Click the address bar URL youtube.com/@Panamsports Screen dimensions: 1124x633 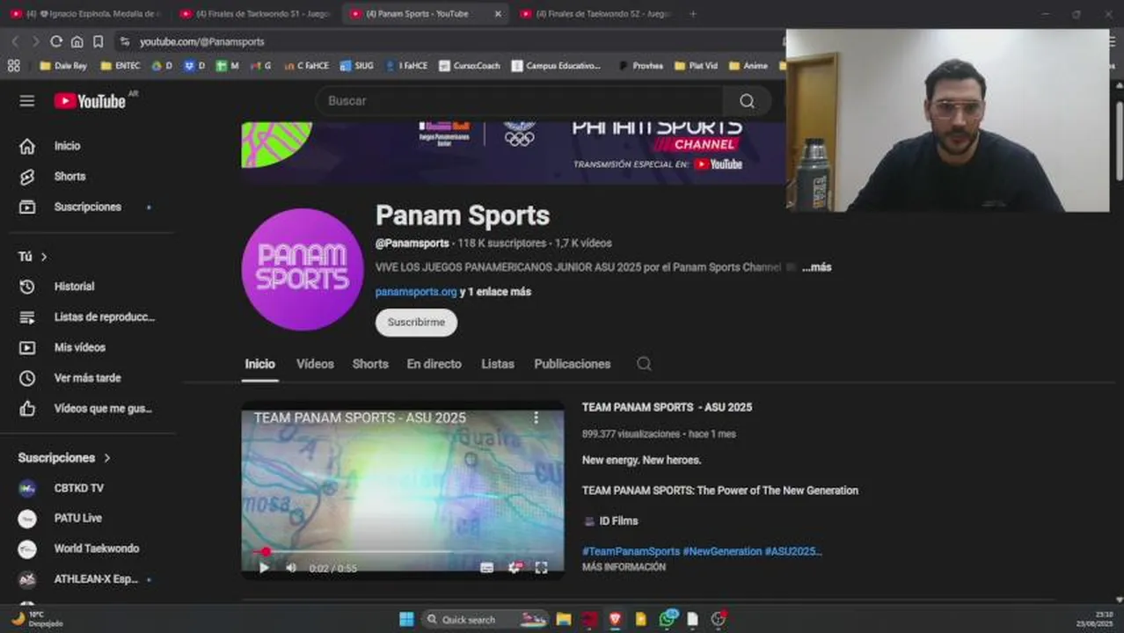(x=201, y=41)
